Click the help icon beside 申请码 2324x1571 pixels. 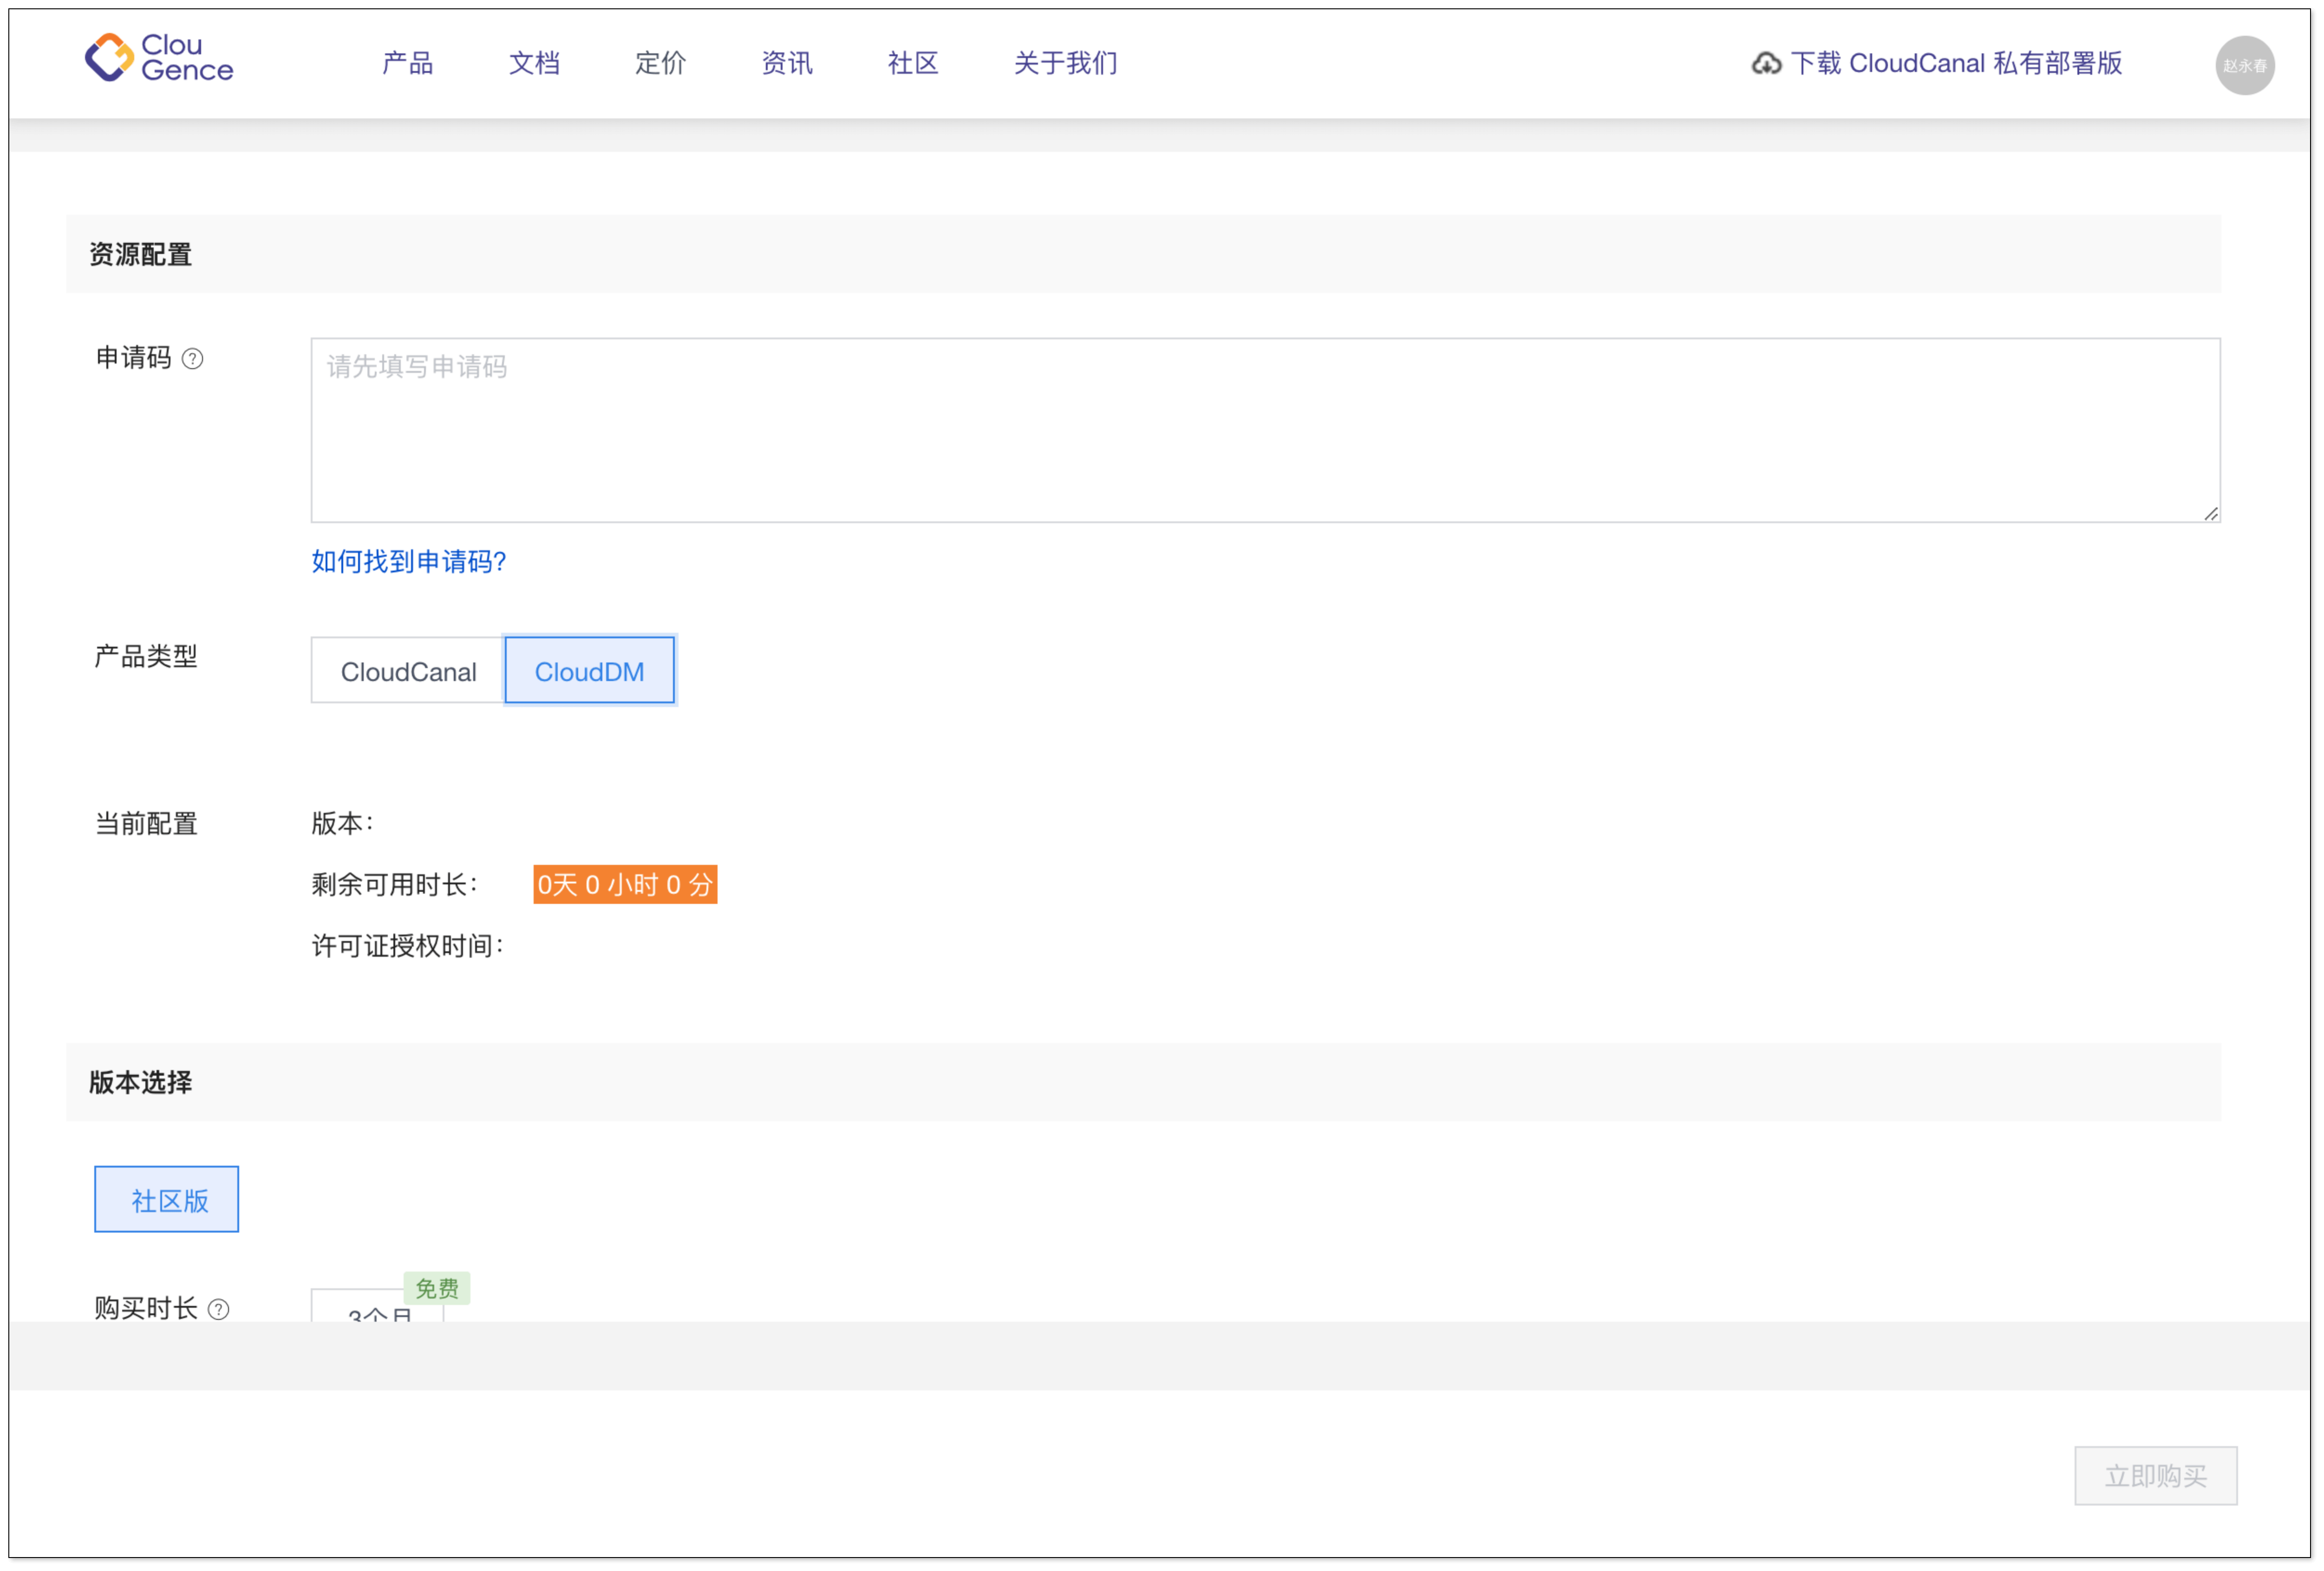[193, 360]
